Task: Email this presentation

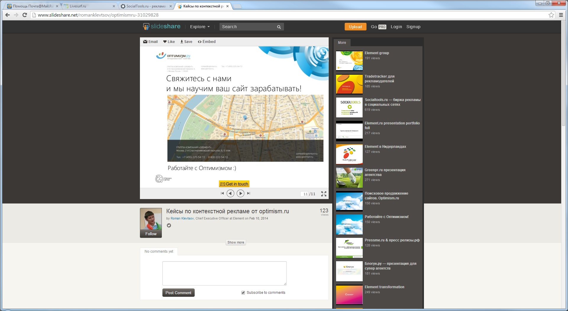Action: point(150,42)
